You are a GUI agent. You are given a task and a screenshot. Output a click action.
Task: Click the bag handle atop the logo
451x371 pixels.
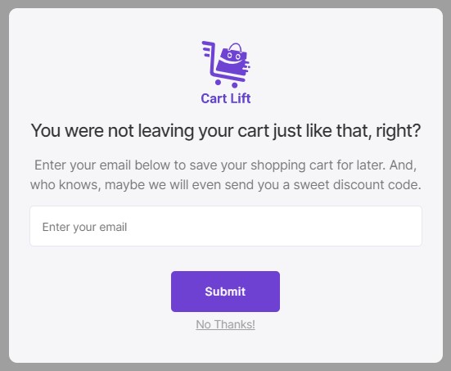236,48
